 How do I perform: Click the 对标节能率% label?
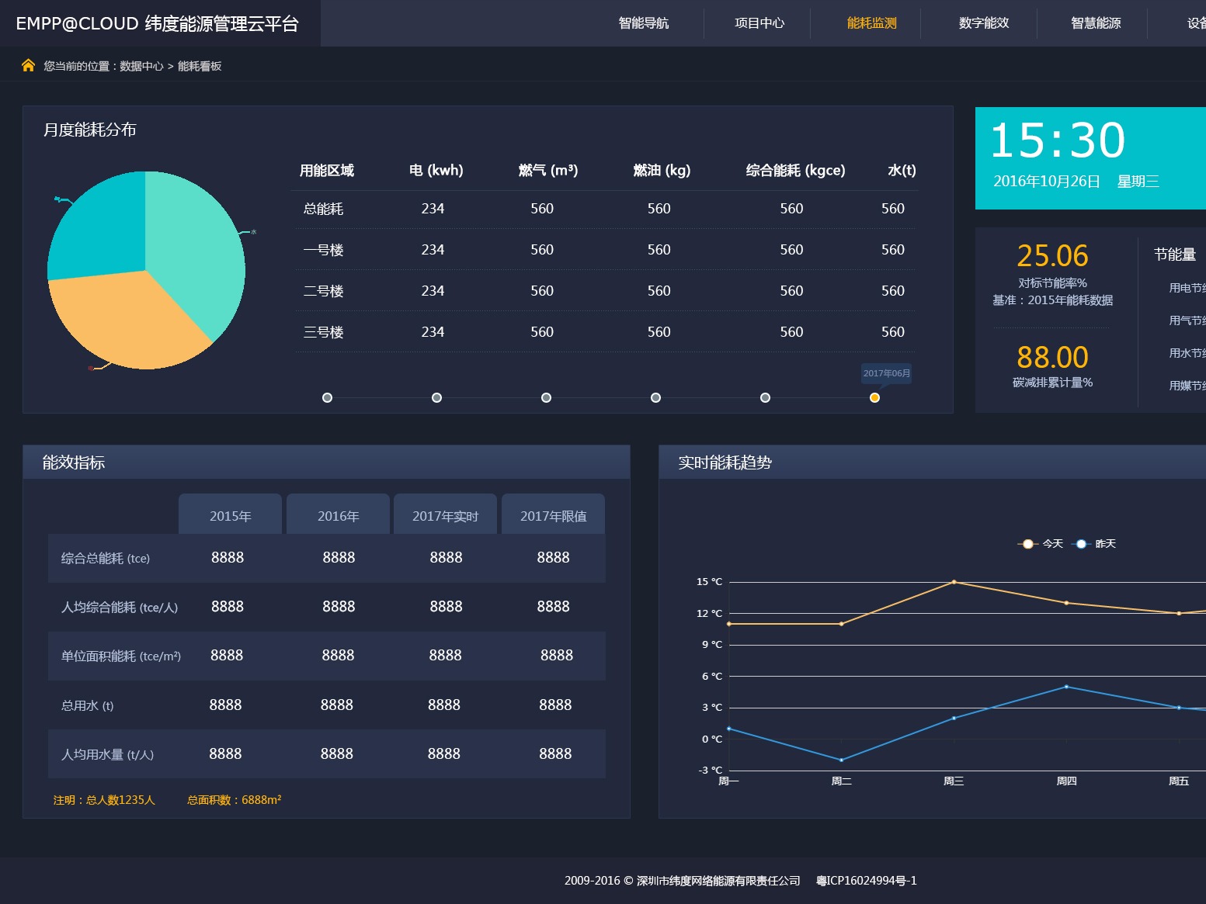pos(1053,283)
